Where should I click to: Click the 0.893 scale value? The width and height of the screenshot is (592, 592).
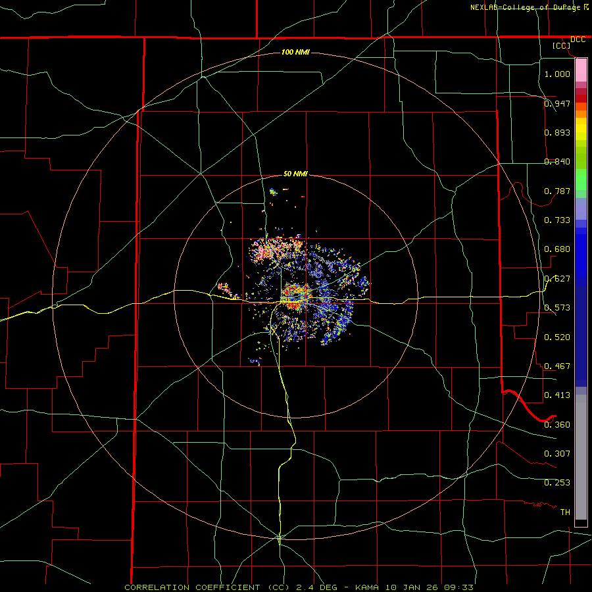[x=557, y=132]
